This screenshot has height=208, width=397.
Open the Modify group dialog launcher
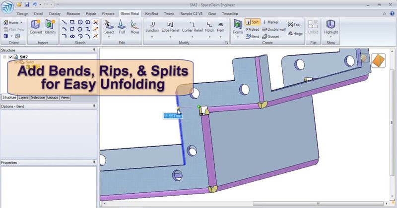pyautogui.click(x=226, y=43)
